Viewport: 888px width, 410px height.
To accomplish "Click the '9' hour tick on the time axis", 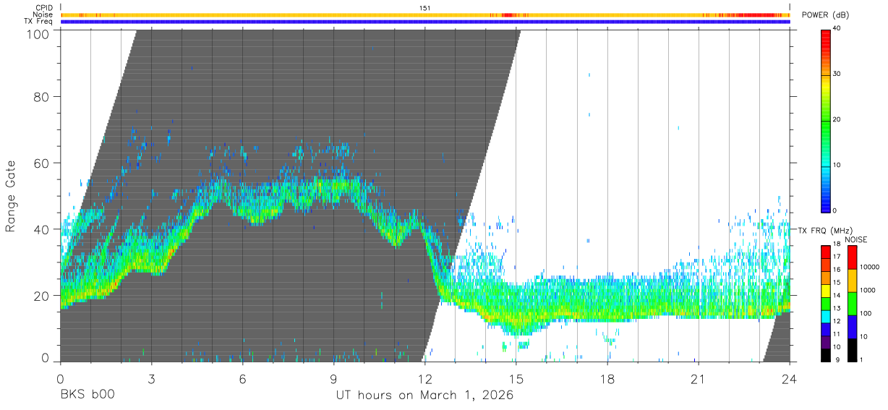I will [334, 379].
